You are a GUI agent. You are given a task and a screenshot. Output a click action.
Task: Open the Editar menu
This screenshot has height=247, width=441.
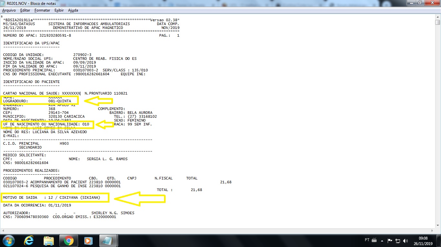tap(25, 10)
